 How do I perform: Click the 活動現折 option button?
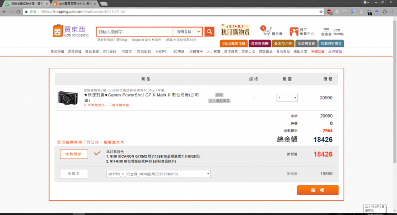pyautogui.click(x=74, y=154)
